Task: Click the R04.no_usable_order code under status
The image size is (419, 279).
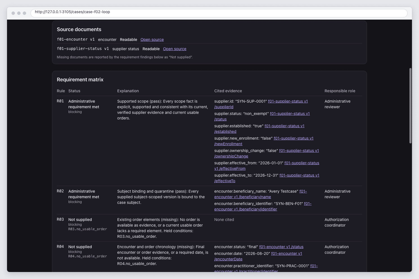Action: (87, 256)
